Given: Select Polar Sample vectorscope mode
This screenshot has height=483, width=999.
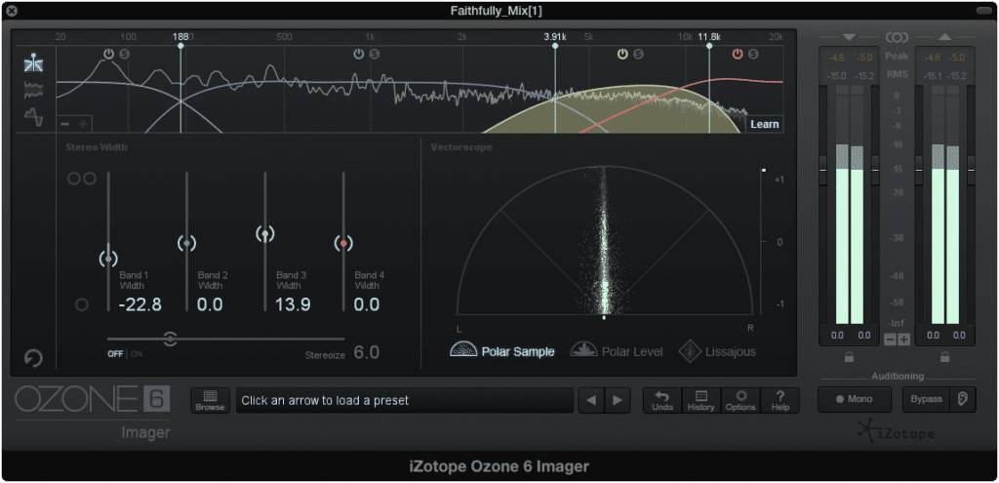Looking at the screenshot, I should click(502, 351).
